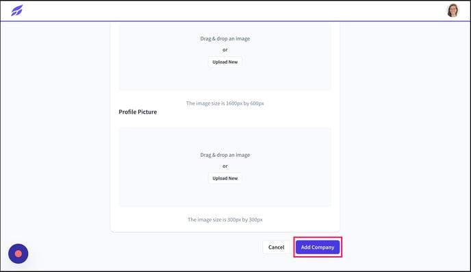471x272 pixels.
Task: Click the 'or' text in the profile upload zone
Action: click(x=225, y=166)
